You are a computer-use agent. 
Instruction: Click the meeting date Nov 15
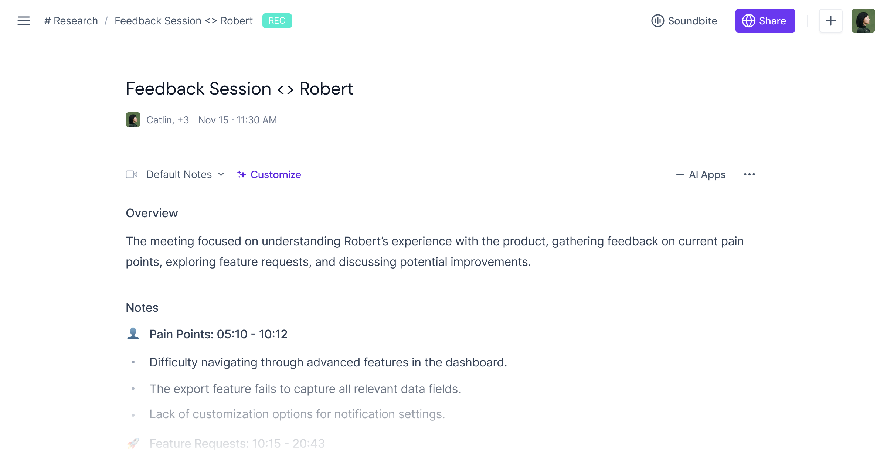[213, 120]
